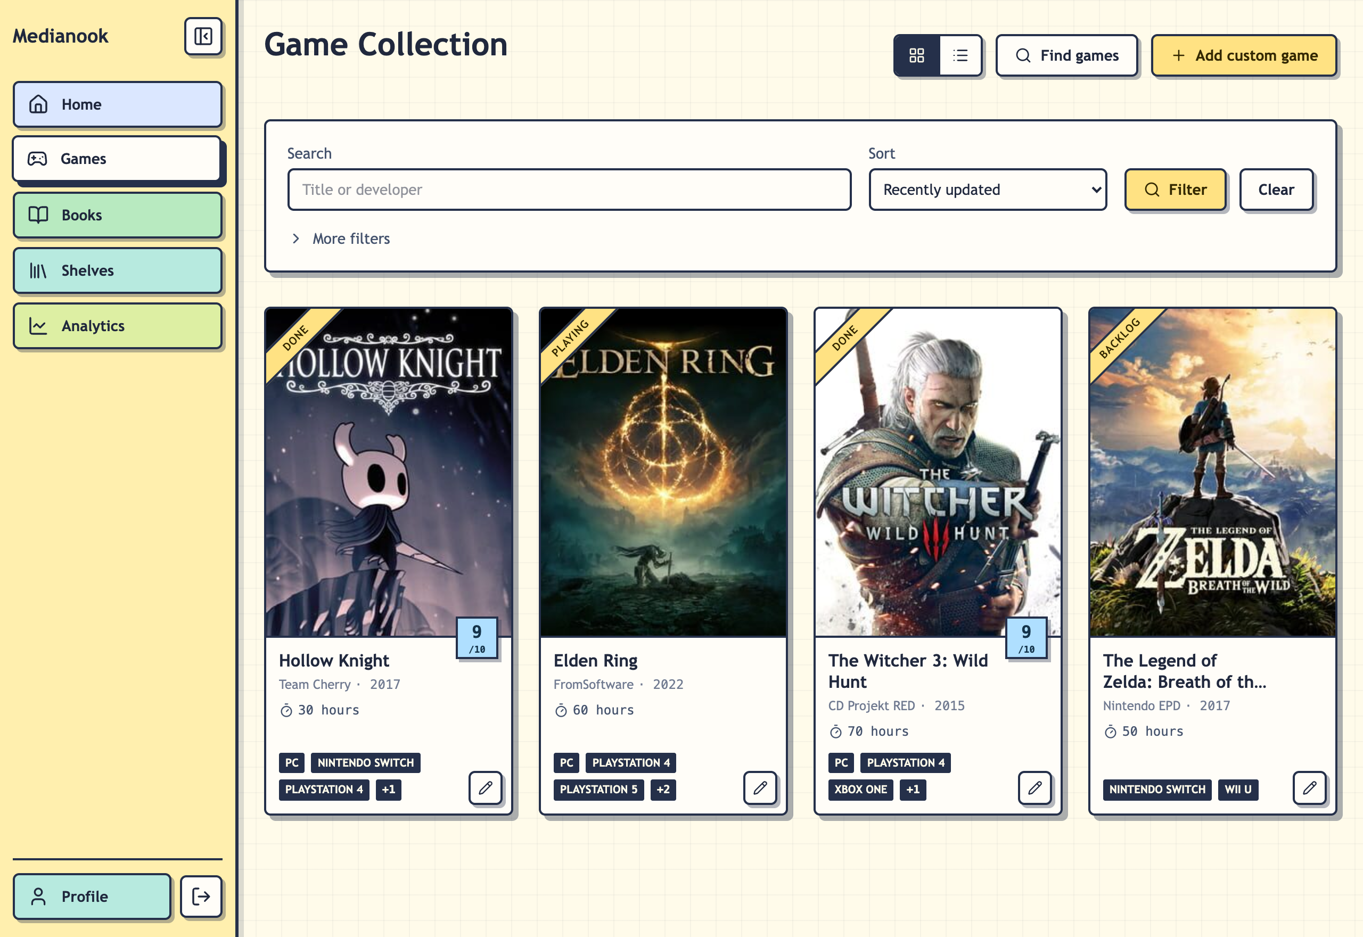Open Elden Ring cover art
The image size is (1363, 937).
[663, 473]
